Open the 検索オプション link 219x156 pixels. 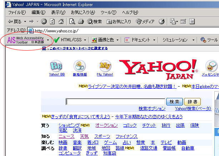pyautogui.click(x=152, y=109)
